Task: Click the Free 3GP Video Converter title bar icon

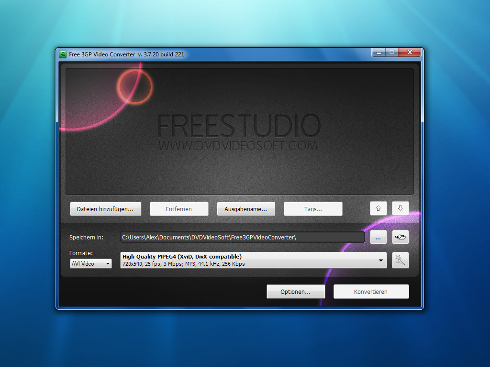Action: click(63, 54)
